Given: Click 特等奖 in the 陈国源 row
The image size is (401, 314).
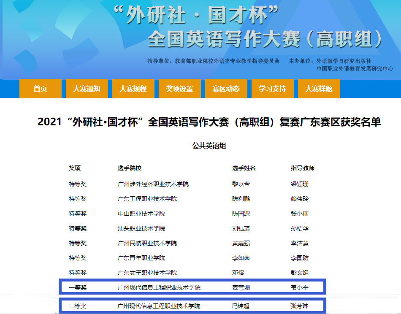Looking at the screenshot, I should [x=78, y=214].
